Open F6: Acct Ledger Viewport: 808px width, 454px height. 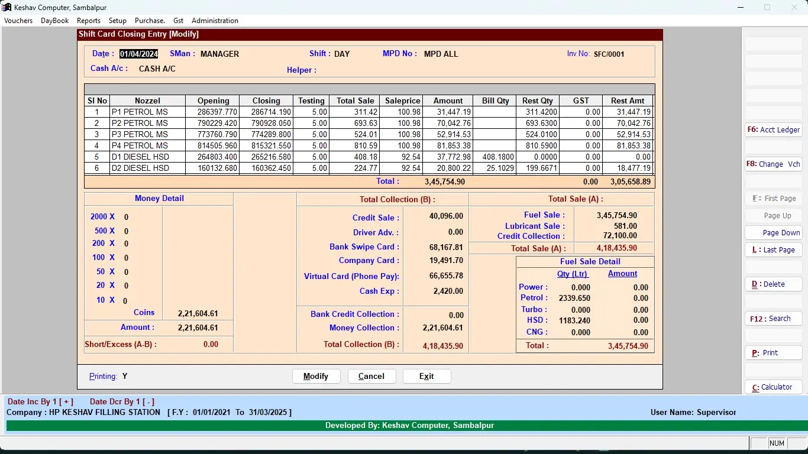pos(774,129)
